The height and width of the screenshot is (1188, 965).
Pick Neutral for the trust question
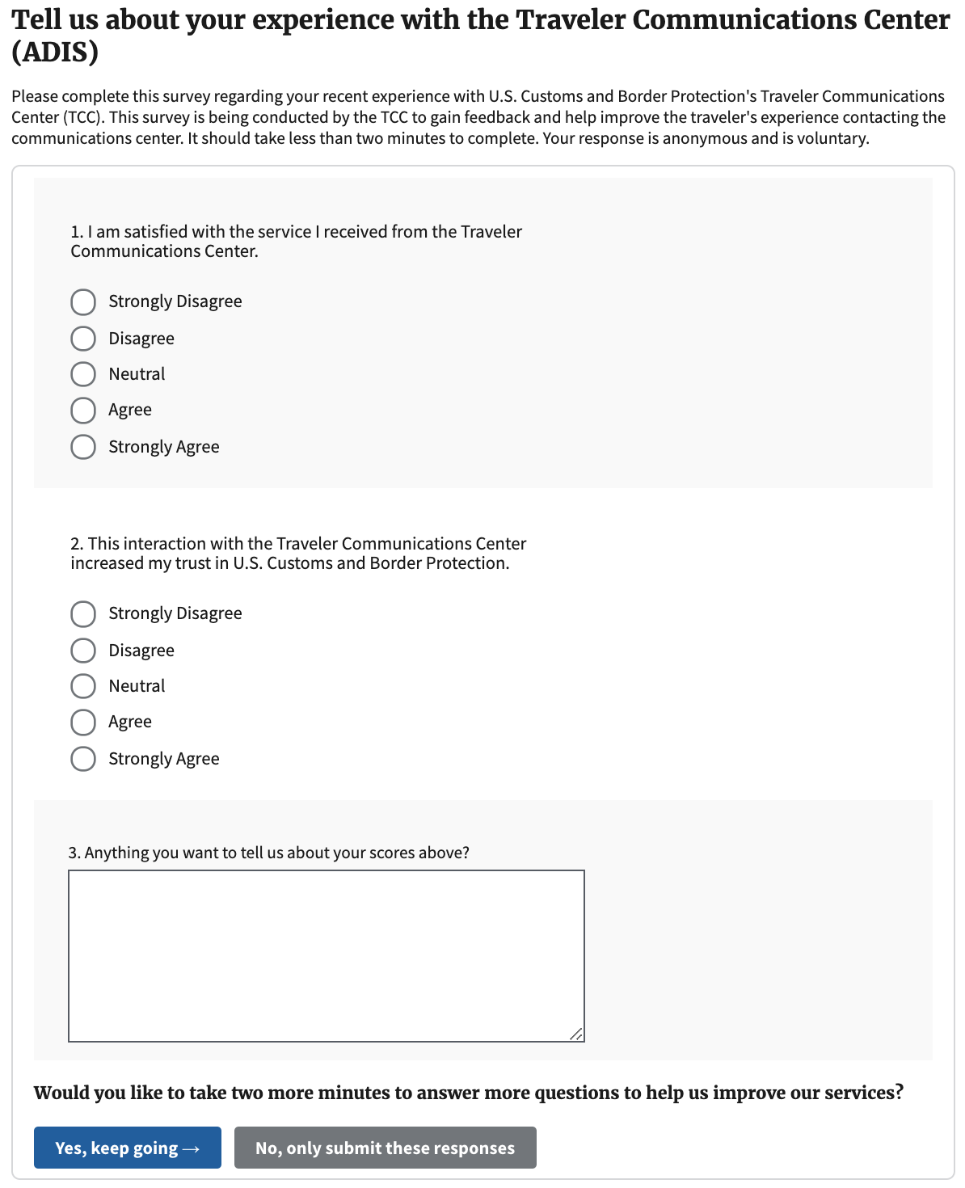[x=83, y=686]
